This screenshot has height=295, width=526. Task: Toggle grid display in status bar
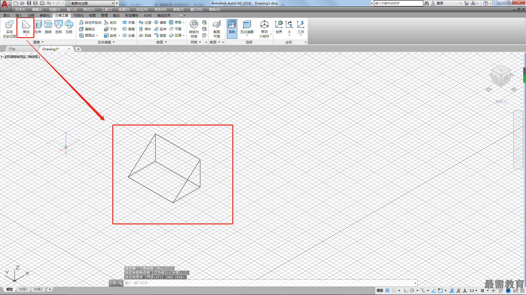click(x=387, y=291)
